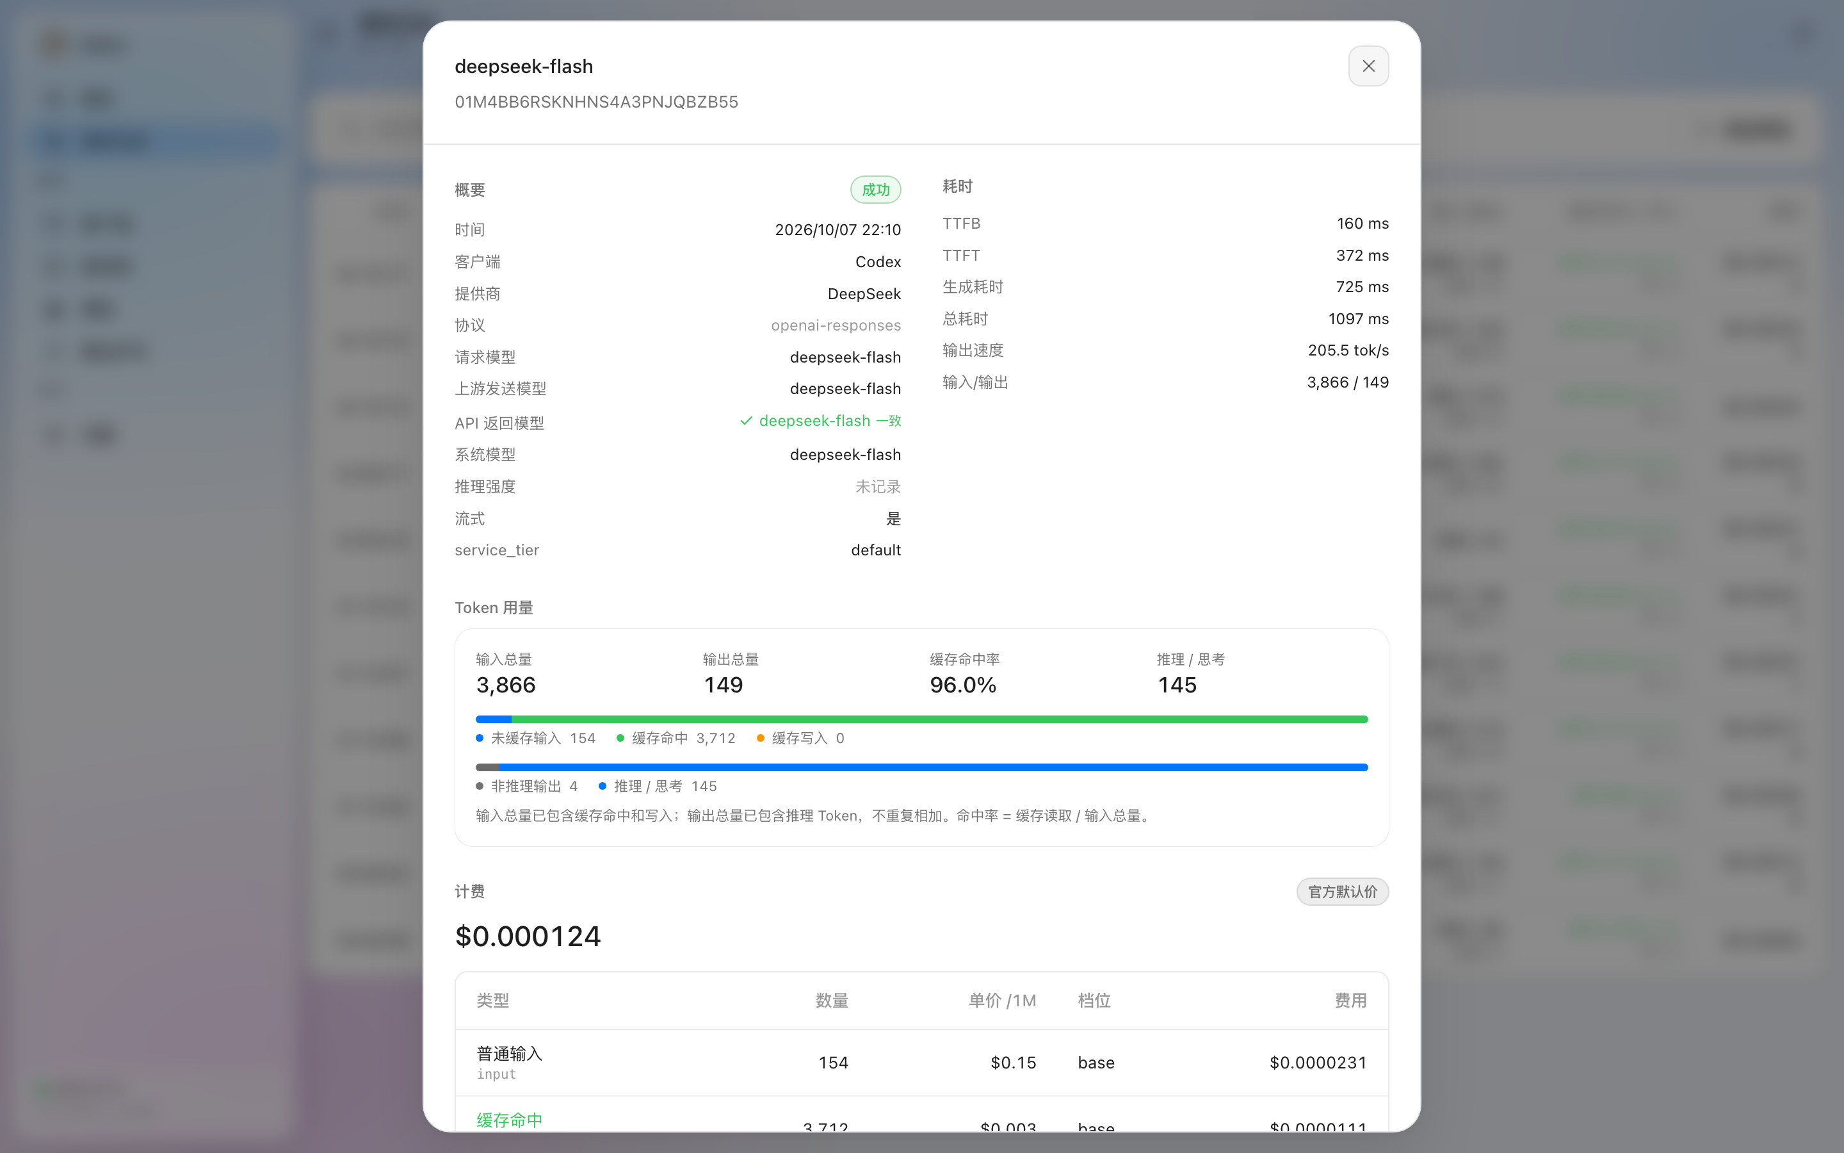Viewport: 1844px width, 1153px height.
Task: Click the green check icon next to API 返回模型
Action: pos(746,421)
